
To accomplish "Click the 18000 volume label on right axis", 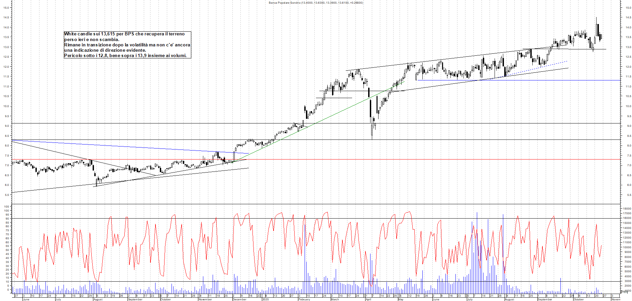I will click(626, 209).
